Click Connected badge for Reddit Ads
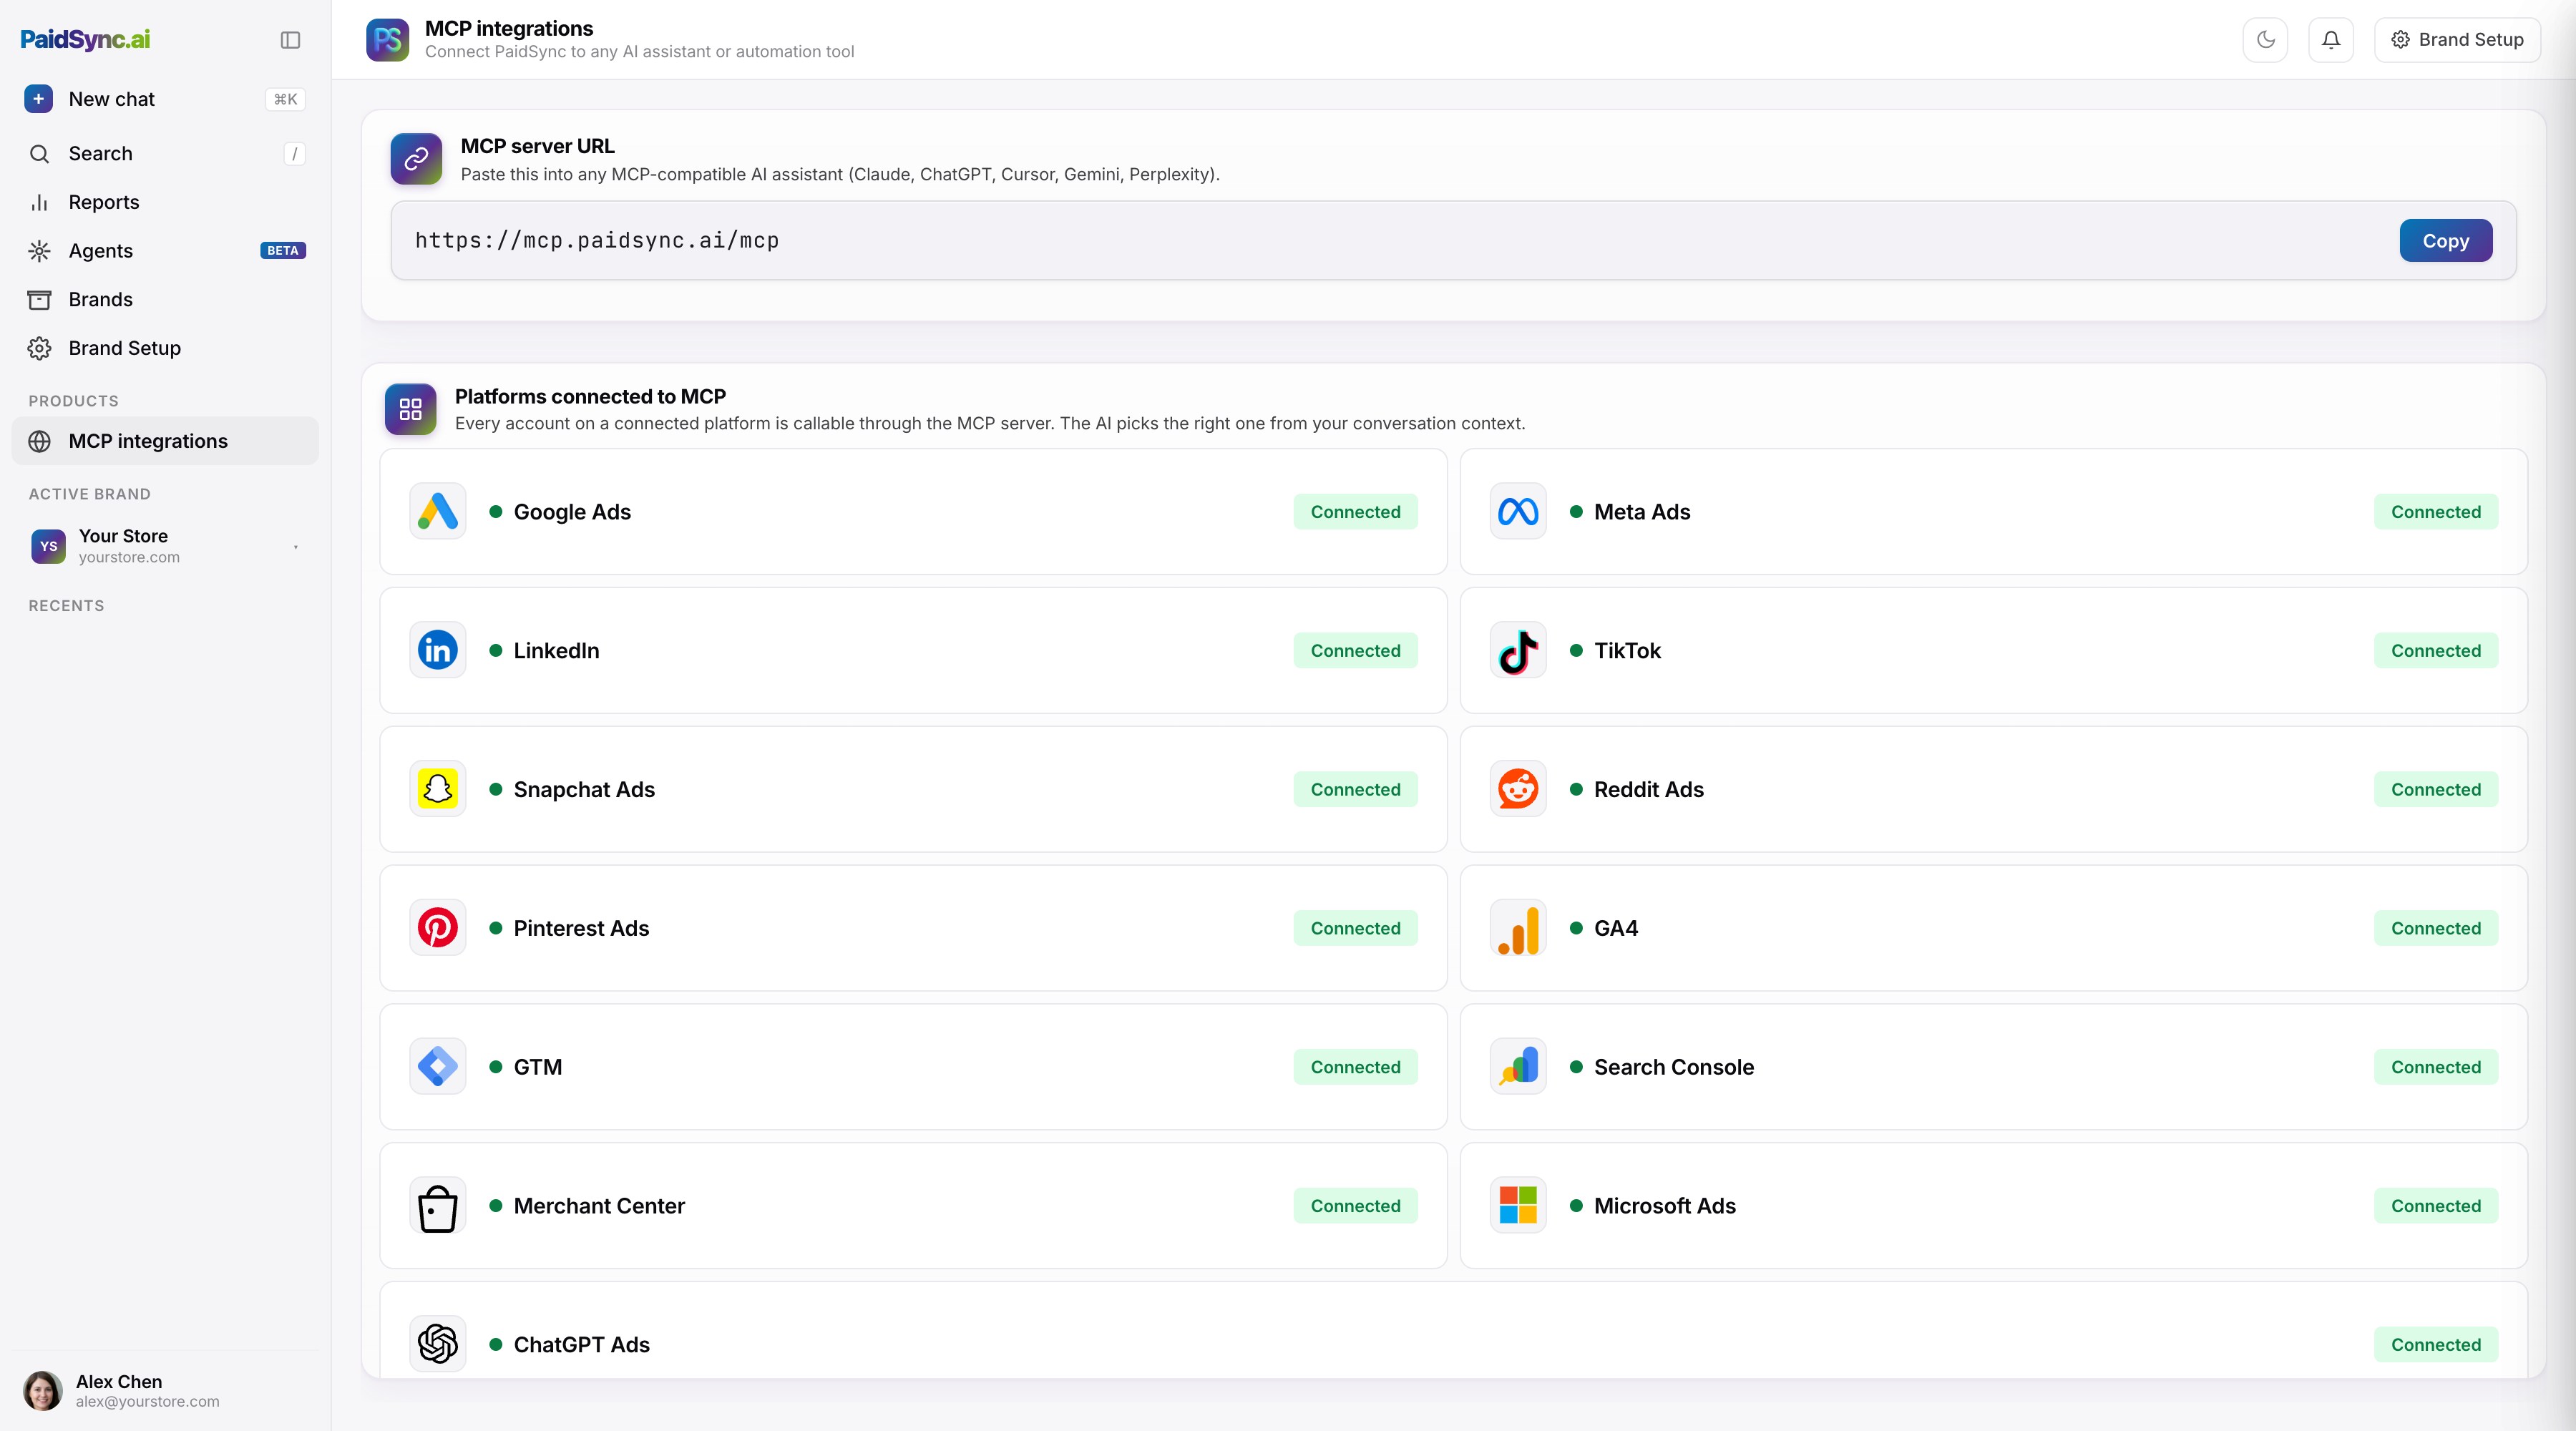Viewport: 2576px width, 1431px height. pos(2436,789)
